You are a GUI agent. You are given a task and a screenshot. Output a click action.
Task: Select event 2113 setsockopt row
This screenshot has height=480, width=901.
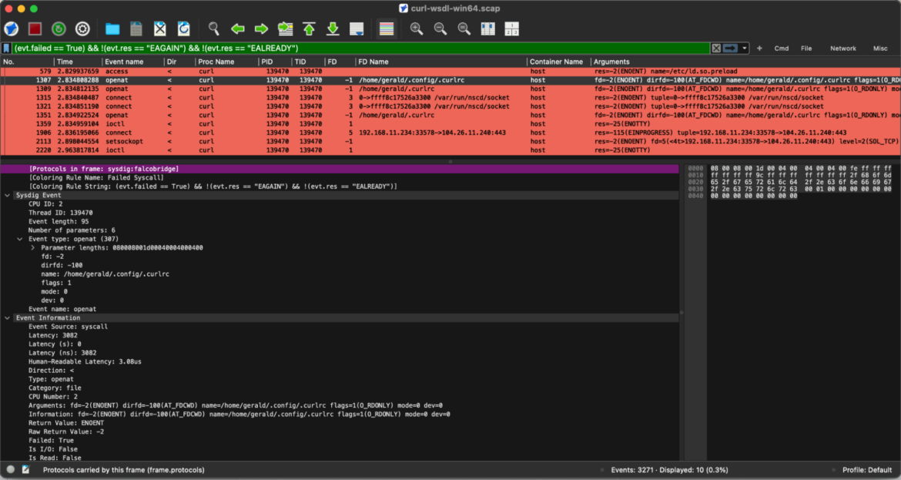[x=450, y=142]
